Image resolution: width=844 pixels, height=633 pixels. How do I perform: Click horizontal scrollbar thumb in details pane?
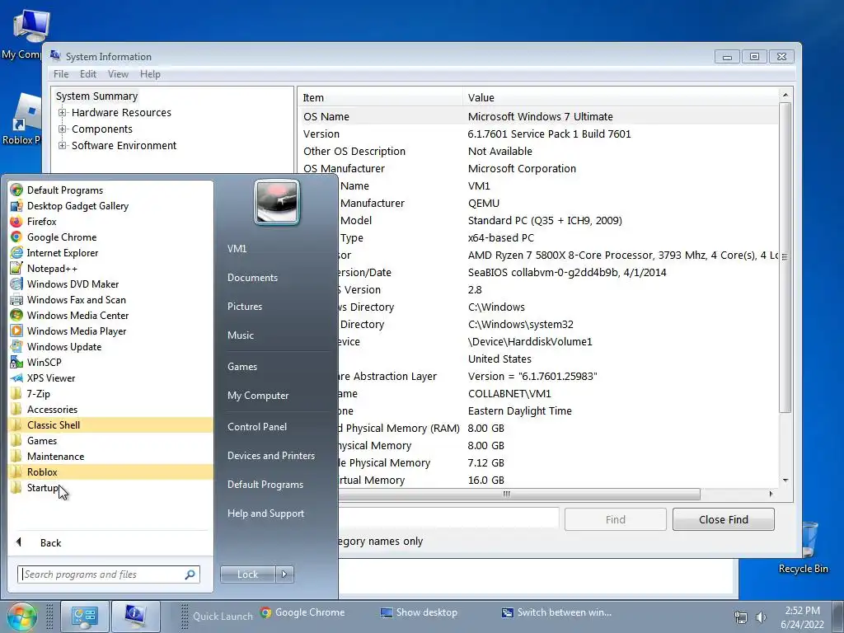click(506, 494)
